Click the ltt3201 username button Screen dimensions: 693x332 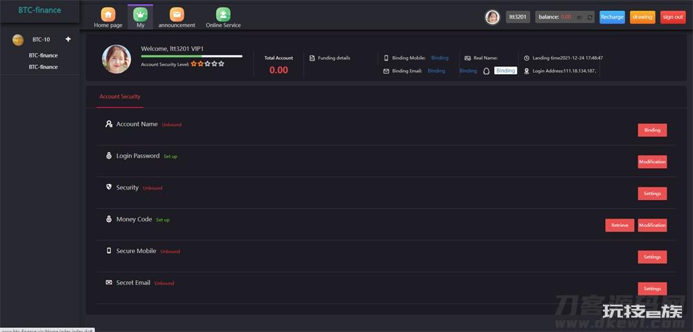pos(518,17)
